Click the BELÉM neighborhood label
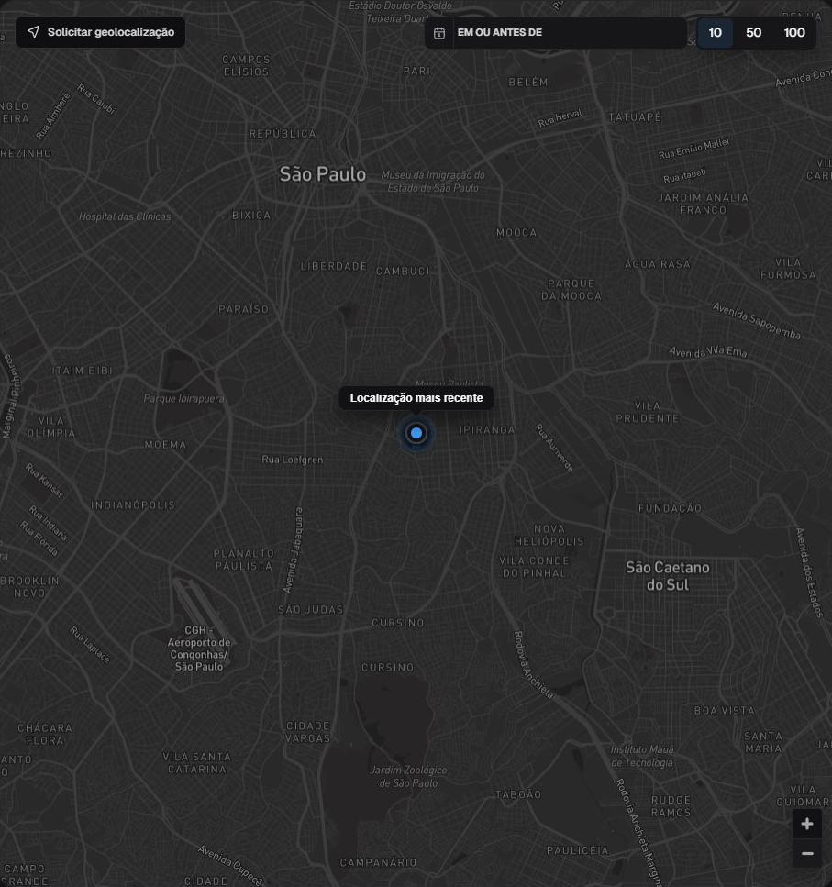 [528, 82]
